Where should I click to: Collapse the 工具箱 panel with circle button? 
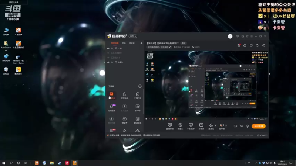[140, 86]
